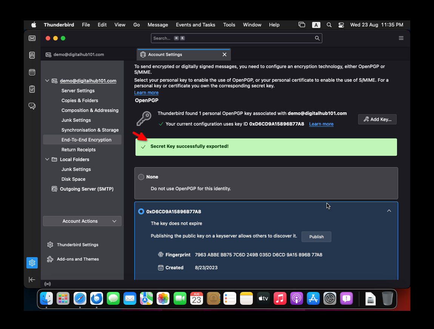Open Safari from the Dock
434x329 pixels.
80,299
